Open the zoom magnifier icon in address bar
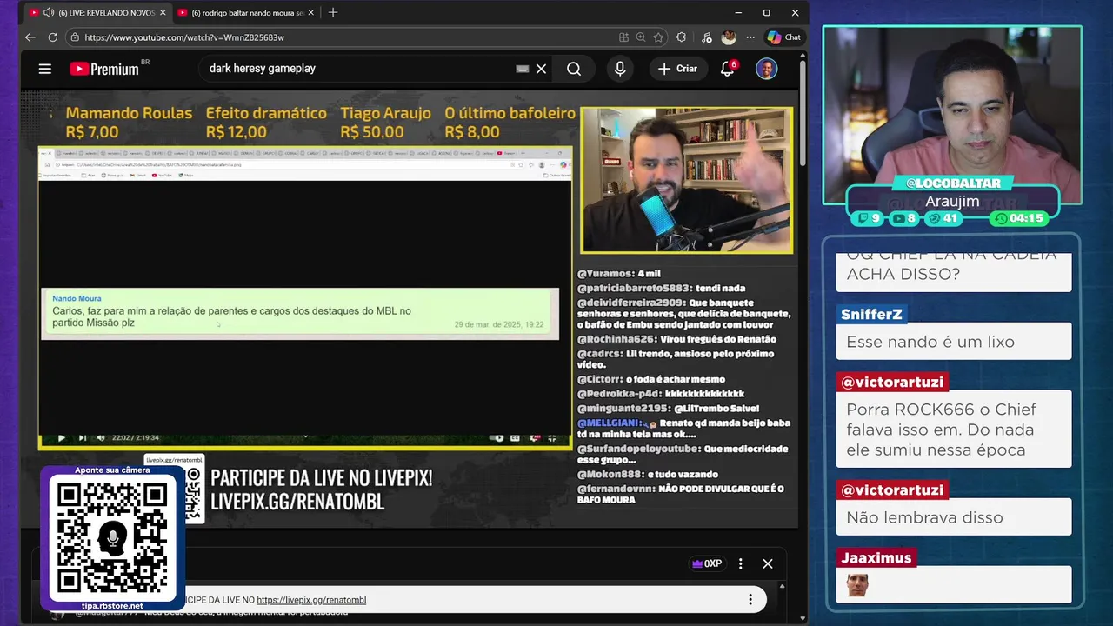The height and width of the screenshot is (626, 1113). click(641, 37)
